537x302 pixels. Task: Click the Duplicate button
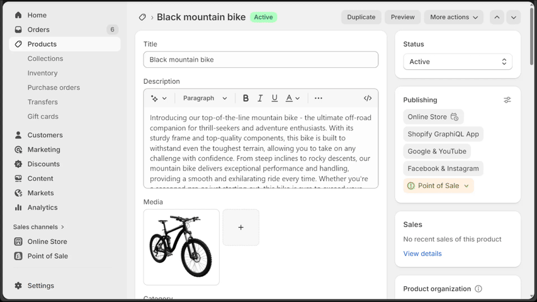pyautogui.click(x=361, y=17)
